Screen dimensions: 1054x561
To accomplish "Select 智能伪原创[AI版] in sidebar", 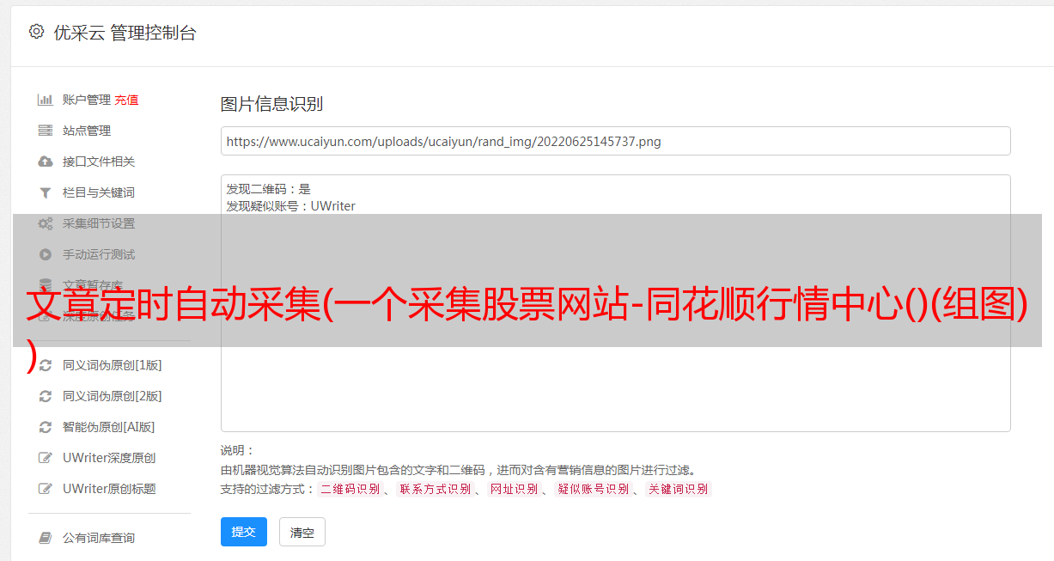I will point(109,427).
